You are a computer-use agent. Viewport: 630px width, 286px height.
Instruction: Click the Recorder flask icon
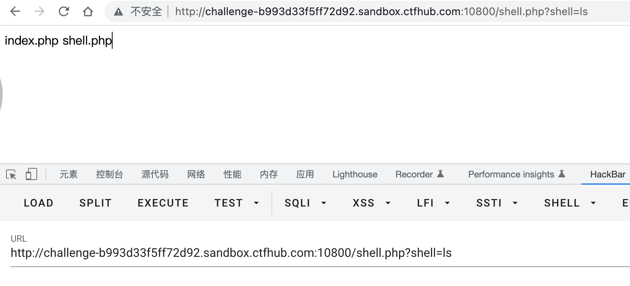tap(440, 174)
